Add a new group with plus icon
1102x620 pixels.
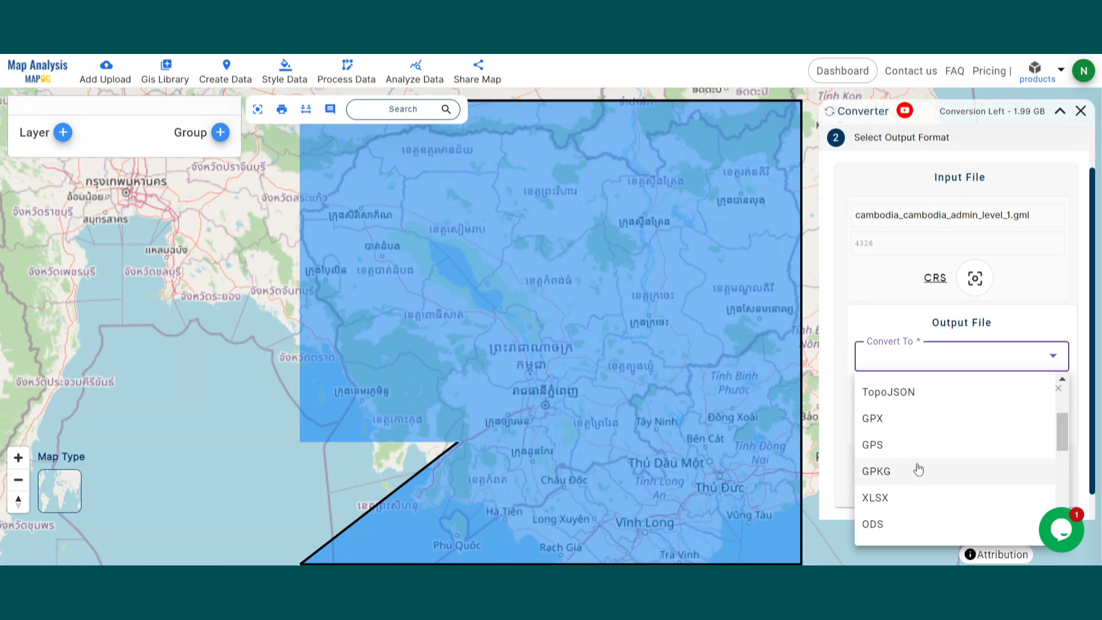[220, 133]
